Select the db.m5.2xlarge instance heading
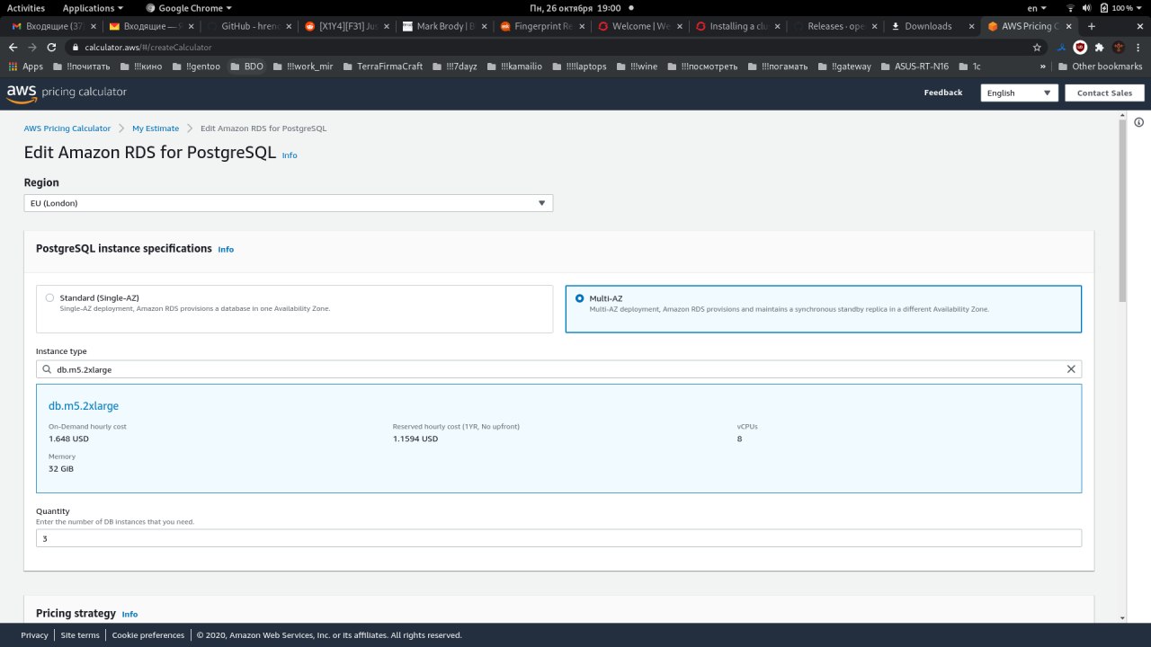 pyautogui.click(x=84, y=406)
